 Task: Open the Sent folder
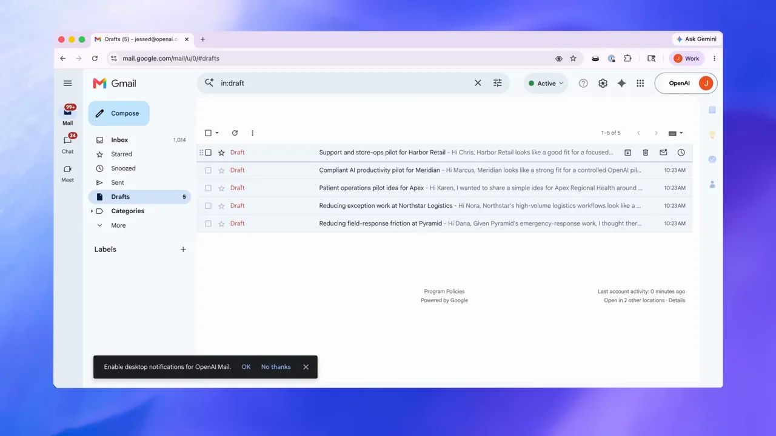pos(139,183)
